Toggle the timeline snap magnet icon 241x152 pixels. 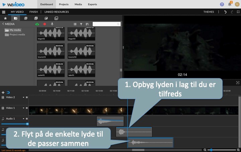click(x=8, y=92)
